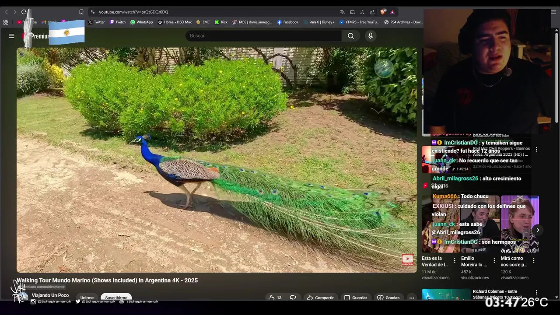Viewport: 560px width, 315px height.
Task: Click the magnifier search button
Action: tap(350, 36)
